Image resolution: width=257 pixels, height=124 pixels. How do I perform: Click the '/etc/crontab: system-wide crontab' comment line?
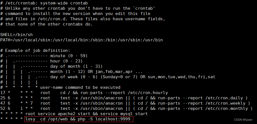[x=44, y=3]
